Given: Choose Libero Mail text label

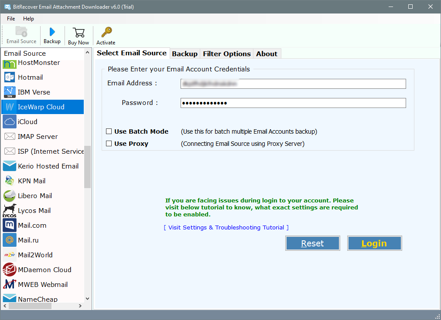Looking at the screenshot, I should click(35, 195).
